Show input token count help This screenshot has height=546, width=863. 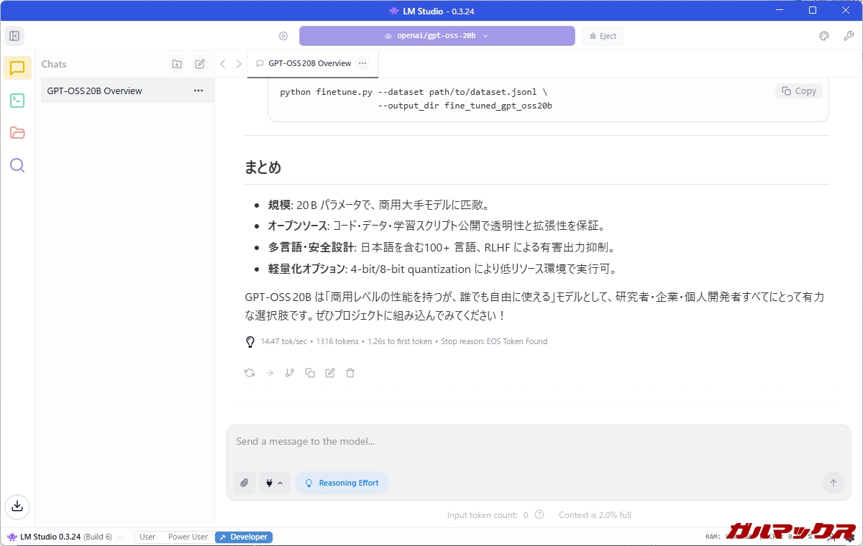click(x=539, y=514)
